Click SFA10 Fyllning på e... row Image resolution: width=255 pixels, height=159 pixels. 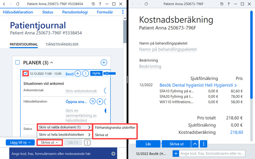pos(201,91)
